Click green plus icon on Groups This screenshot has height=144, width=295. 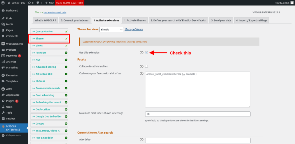[66, 124]
